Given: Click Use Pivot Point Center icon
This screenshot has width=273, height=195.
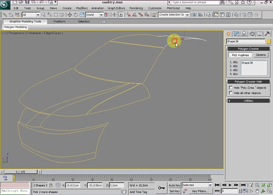Looking at the screenshot, I should [x=107, y=15].
